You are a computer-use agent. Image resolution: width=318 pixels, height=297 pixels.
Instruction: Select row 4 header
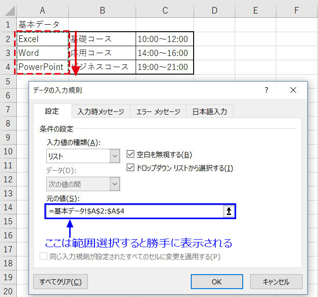[8, 67]
